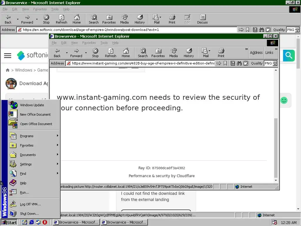Switch to second Browservice taskbar button
Viewport: 301px width, 226px height.
[124, 222]
